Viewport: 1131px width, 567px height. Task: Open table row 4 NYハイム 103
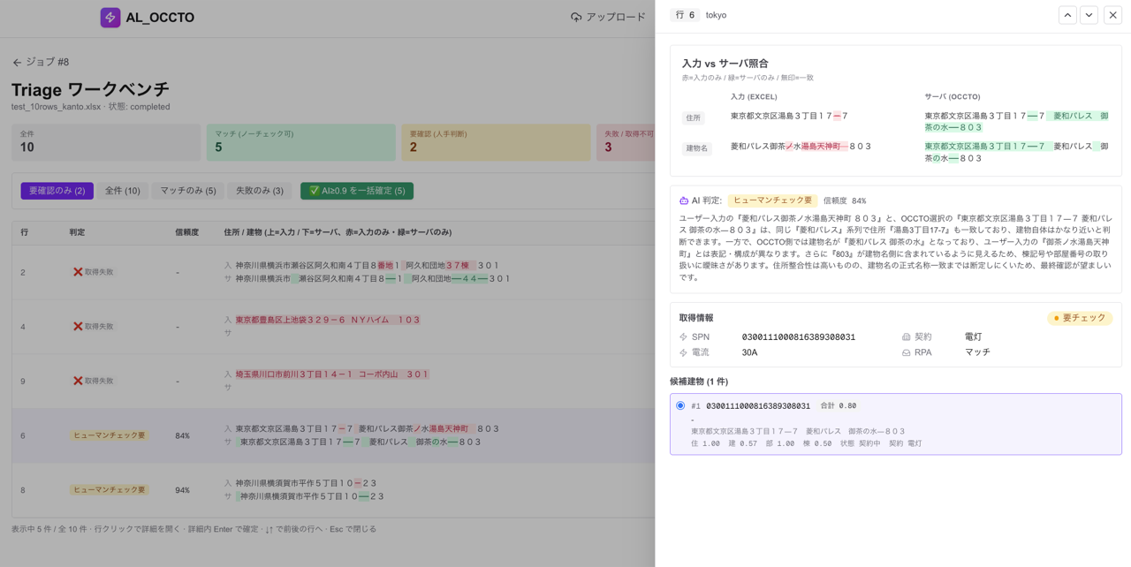click(x=333, y=327)
